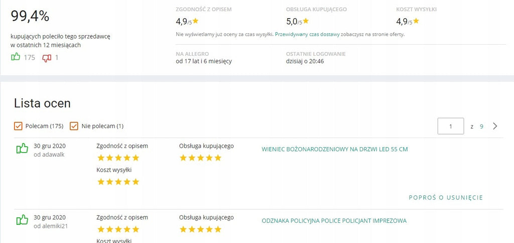The width and height of the screenshot is (514, 243).
Task: Click the star next to Koszt wysyłki 4,9
Action: [x=416, y=21]
